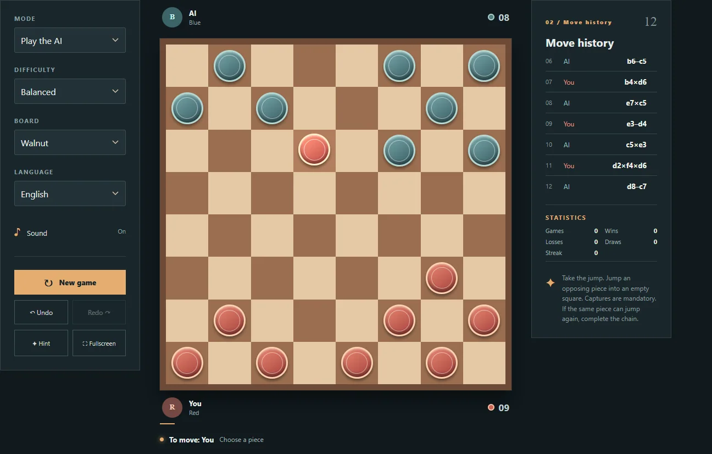Screen dimensions: 712x454
Task: Click the Move history heading
Action: click(580, 43)
